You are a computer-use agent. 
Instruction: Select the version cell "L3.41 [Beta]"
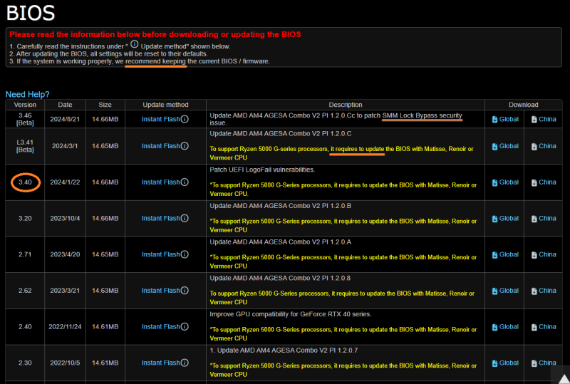[25, 146]
